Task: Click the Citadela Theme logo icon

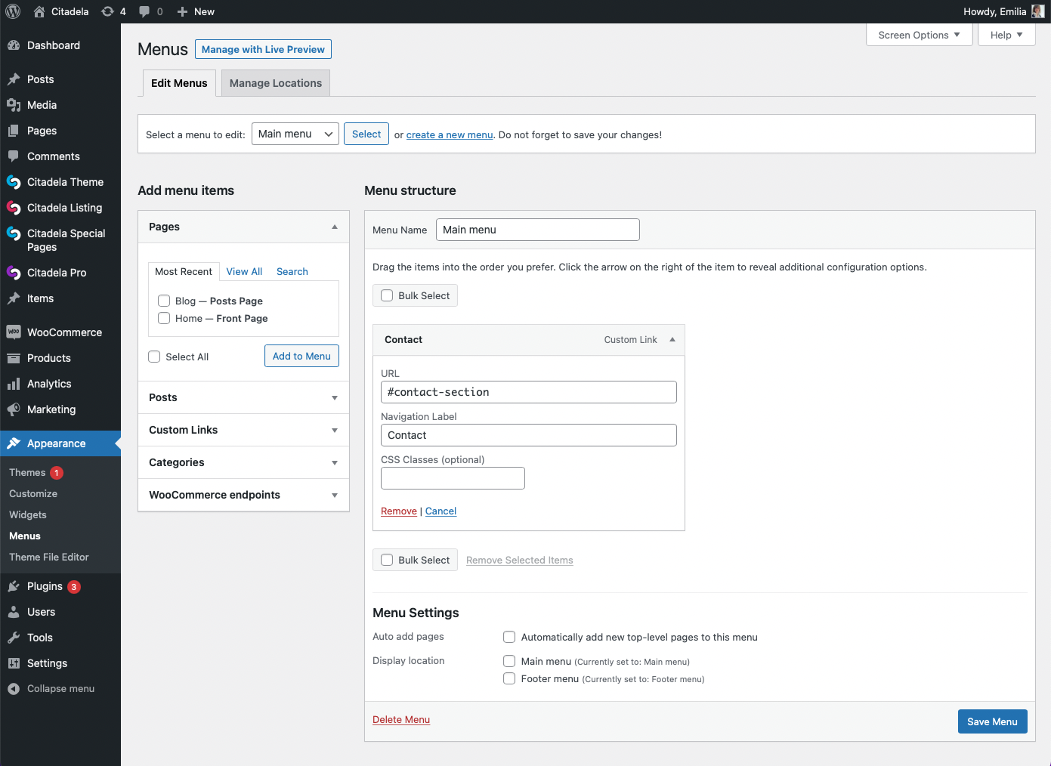Action: tap(14, 182)
